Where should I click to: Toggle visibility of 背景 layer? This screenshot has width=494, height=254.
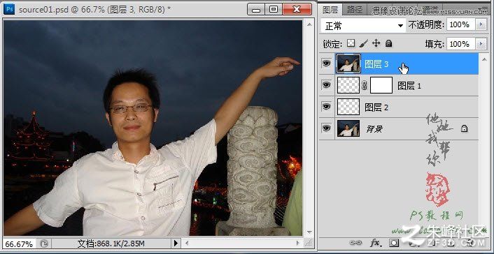[x=326, y=128]
